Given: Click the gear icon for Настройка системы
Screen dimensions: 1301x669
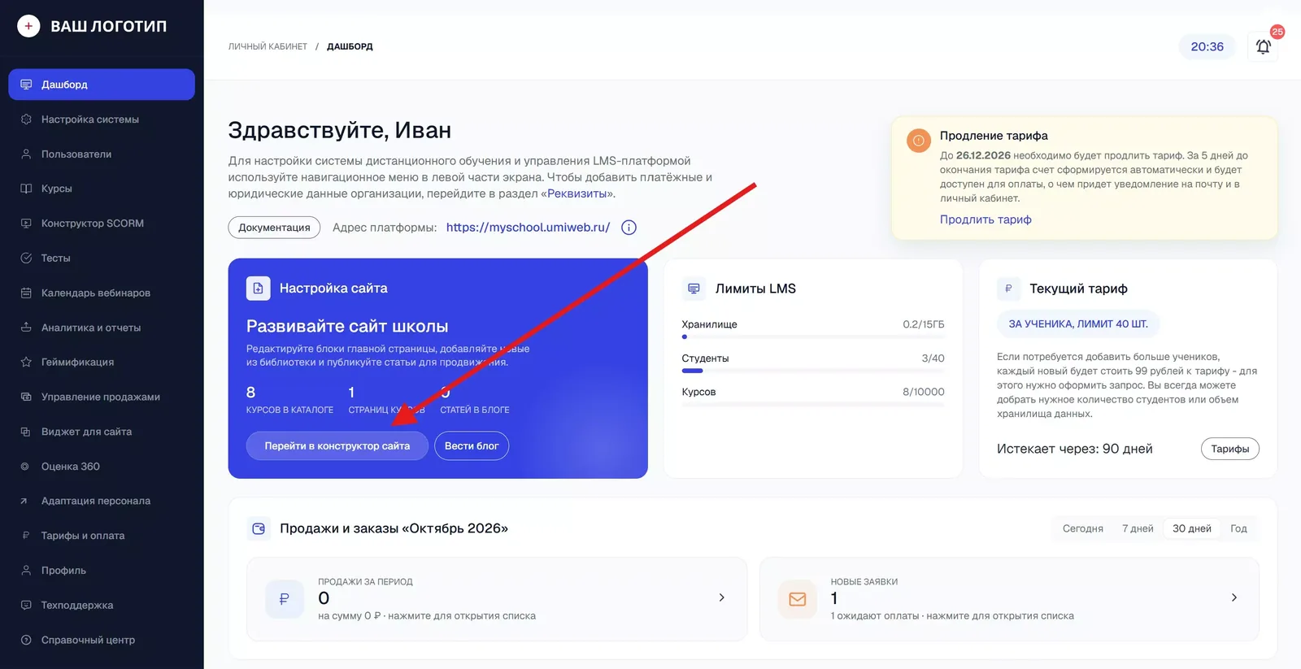Looking at the screenshot, I should (26, 119).
